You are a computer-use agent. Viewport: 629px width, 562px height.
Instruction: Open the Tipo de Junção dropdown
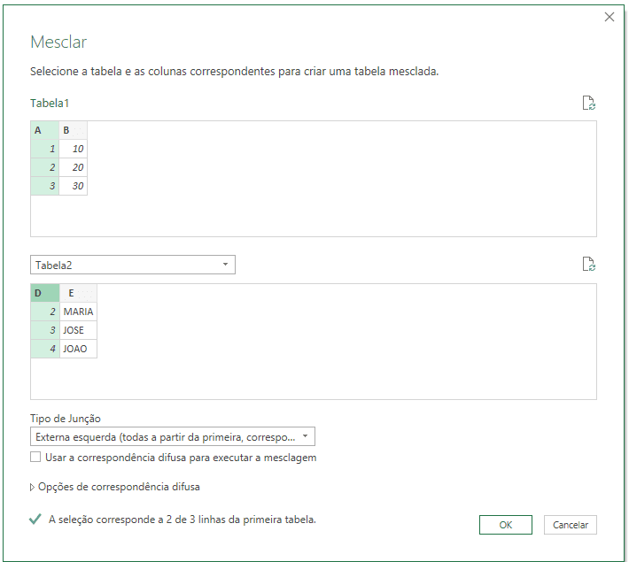coord(173,436)
